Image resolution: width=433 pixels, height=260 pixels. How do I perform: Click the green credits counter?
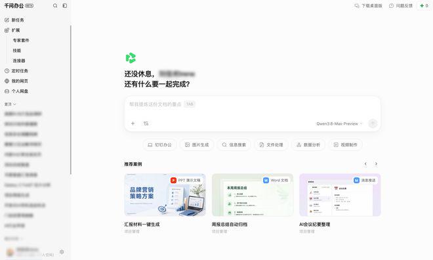pyautogui.click(x=424, y=5)
